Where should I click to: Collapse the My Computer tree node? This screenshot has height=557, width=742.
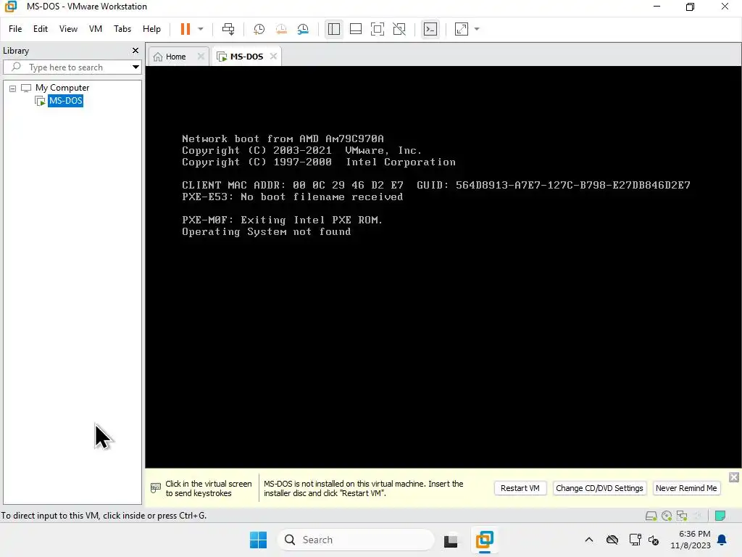[13, 88]
